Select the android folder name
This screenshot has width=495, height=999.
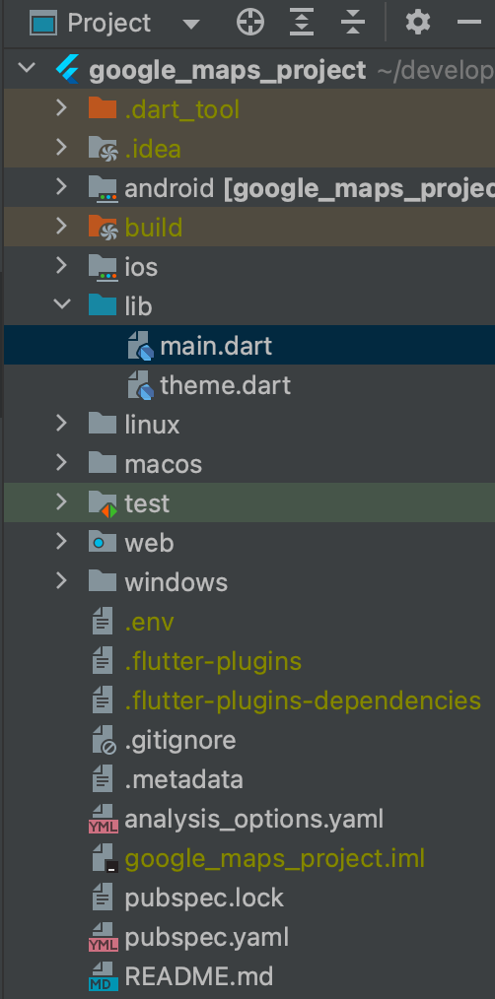[x=169, y=188]
